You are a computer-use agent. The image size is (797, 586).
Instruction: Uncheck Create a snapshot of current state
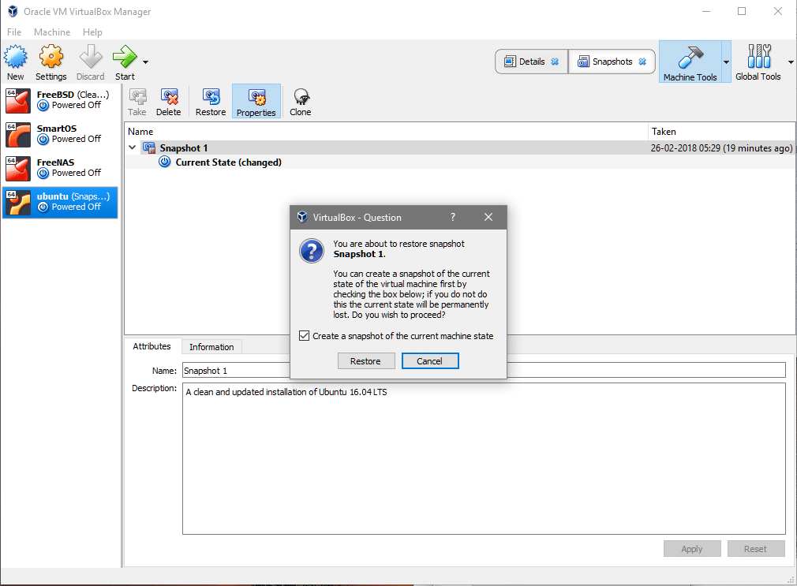coord(305,336)
